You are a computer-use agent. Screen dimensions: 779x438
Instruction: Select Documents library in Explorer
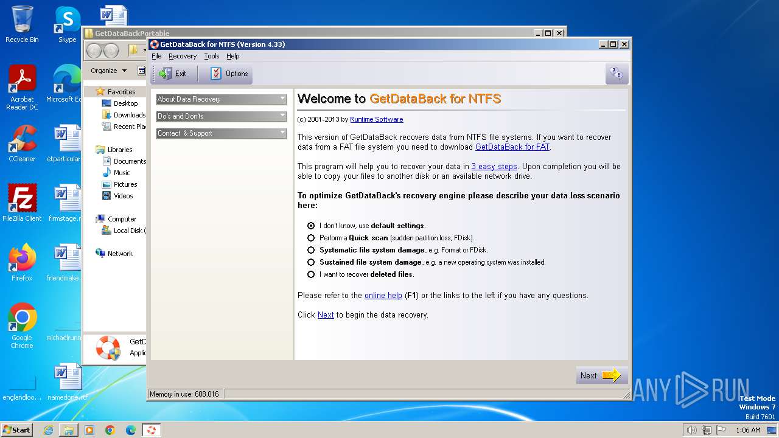coord(124,161)
